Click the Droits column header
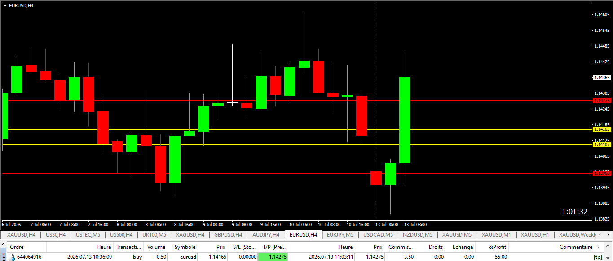Viewport: 613px width, 261px height. [x=430, y=247]
